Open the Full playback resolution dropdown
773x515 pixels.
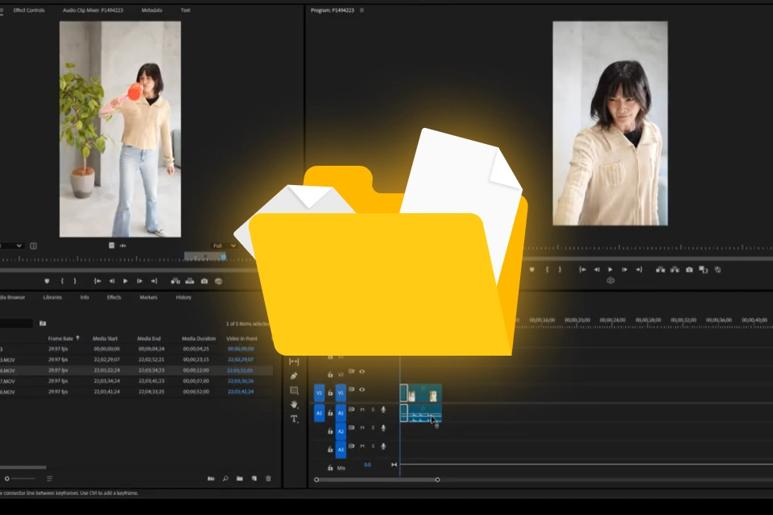[x=224, y=245]
